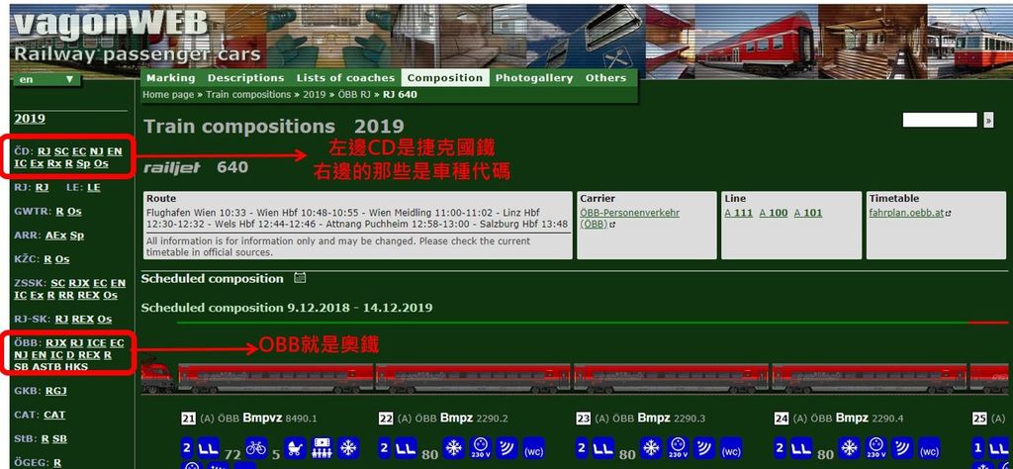Open the RJ-SK REX link

pyautogui.click(x=83, y=320)
